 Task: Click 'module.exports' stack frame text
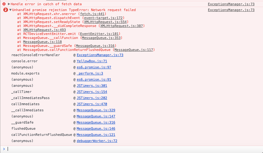[25, 73]
